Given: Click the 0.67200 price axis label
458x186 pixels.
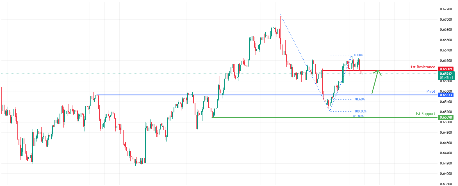Looking at the screenshot, I should tap(446, 9).
